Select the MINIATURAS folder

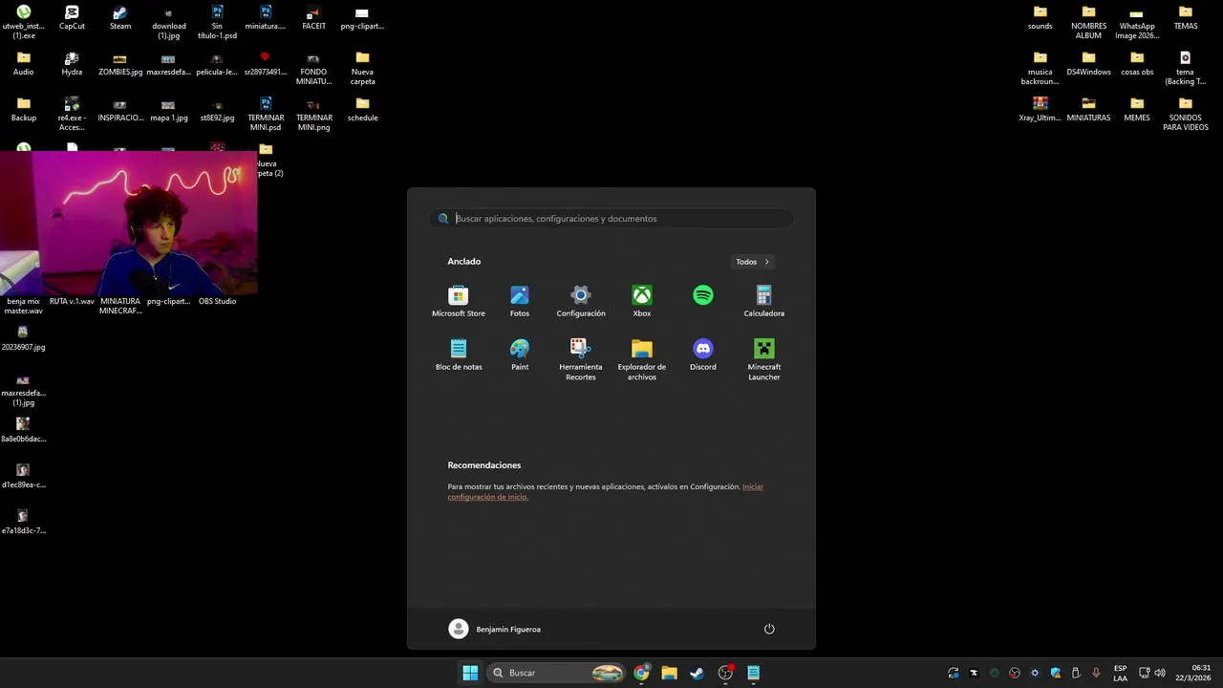coord(1088,110)
